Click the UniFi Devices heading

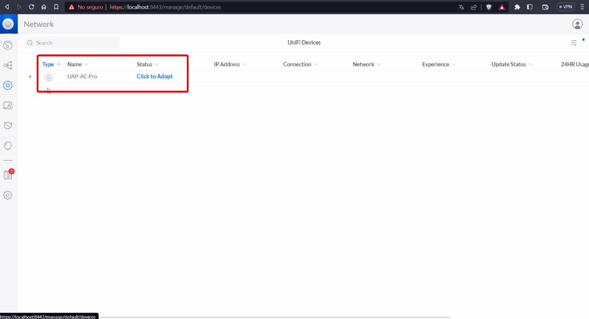tap(304, 43)
